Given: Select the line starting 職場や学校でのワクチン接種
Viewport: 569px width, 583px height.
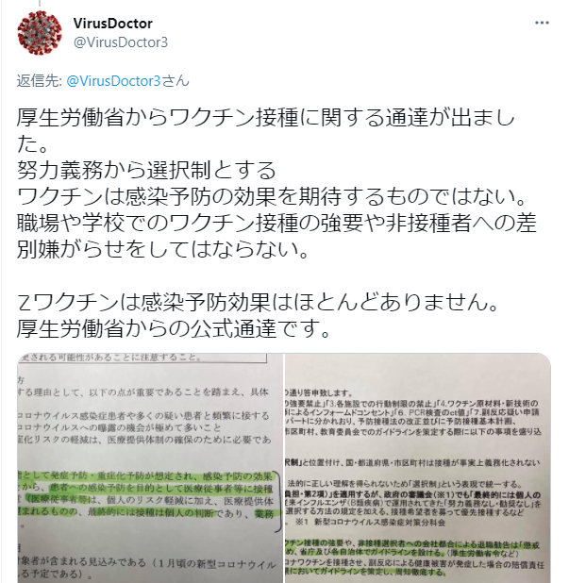Looking at the screenshot, I should pyautogui.click(x=276, y=223).
